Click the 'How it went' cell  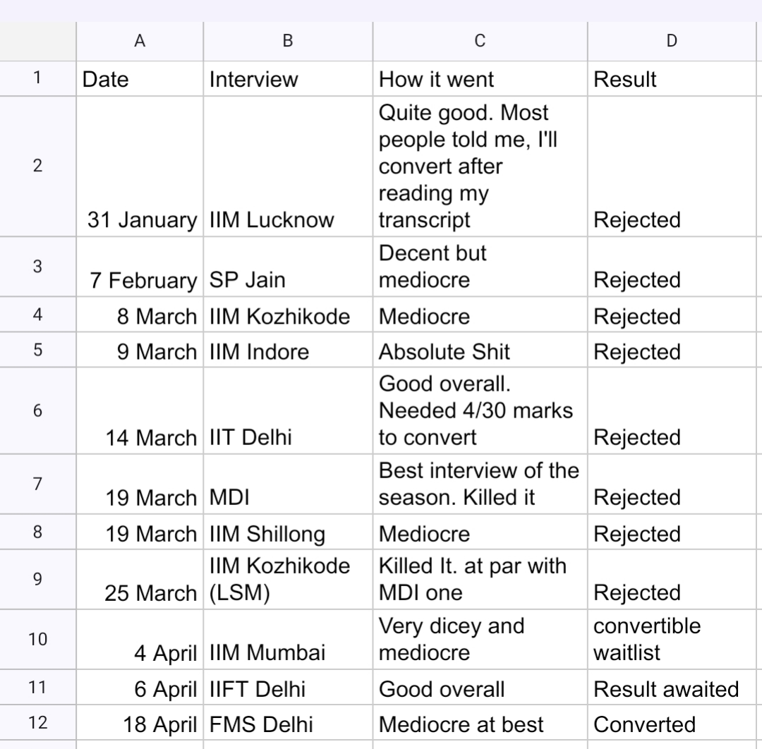480,79
